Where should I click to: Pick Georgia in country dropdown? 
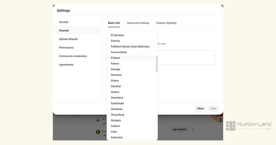131,69
